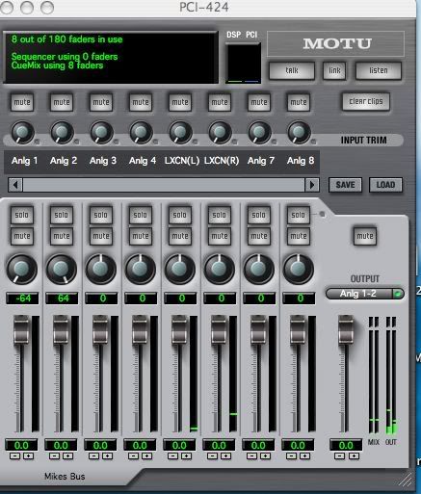Screen dimensions: 421x494
Task: Mute the master output channel
Action: click(365, 236)
